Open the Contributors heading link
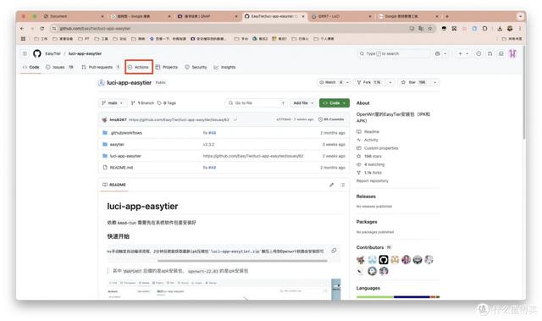Viewport: 542px width, 321px height. (x=370, y=247)
